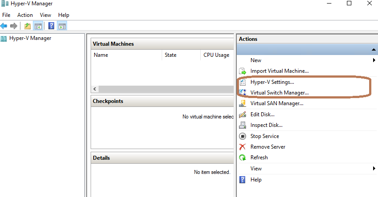Image resolution: width=378 pixels, height=197 pixels.
Task: Click the forward arrow toolbar icon
Action: point(14,26)
